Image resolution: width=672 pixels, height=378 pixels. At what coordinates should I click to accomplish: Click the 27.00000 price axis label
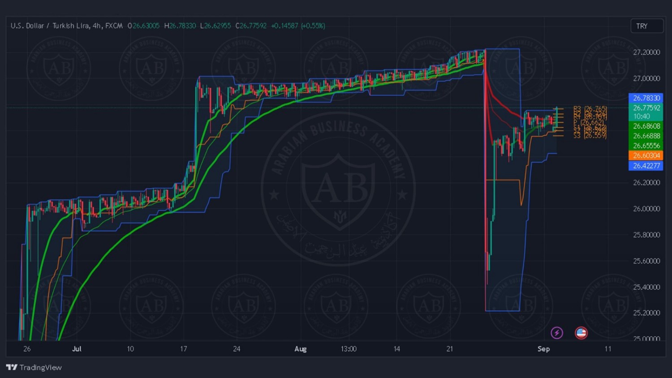[646, 78]
